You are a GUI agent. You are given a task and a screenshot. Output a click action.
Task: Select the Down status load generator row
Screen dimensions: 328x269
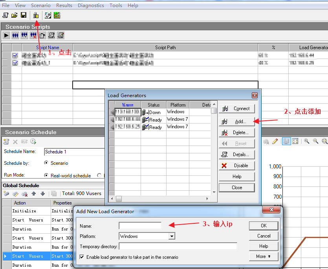click(x=160, y=112)
